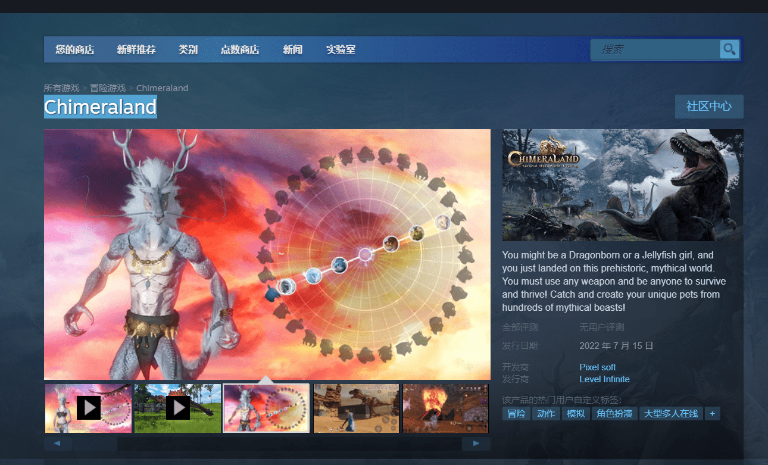
Task: Focus the 搜索 search input field
Action: coord(655,49)
